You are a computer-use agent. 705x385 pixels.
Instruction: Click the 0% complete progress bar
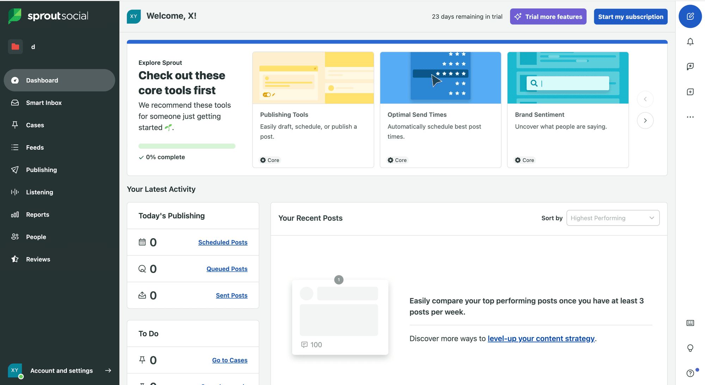point(187,146)
